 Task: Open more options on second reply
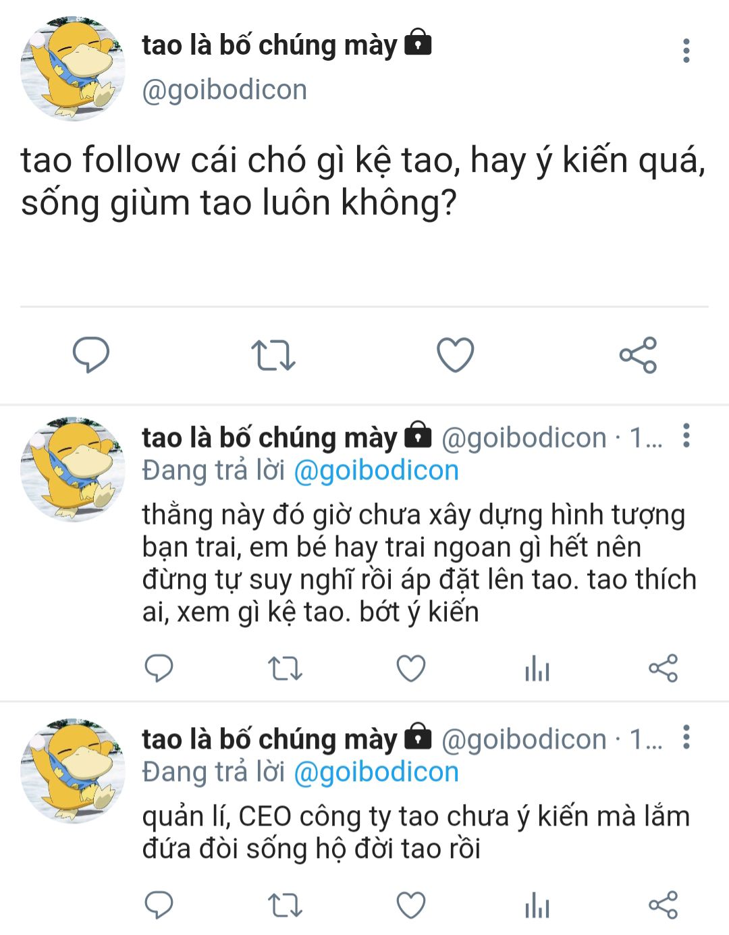(x=686, y=737)
